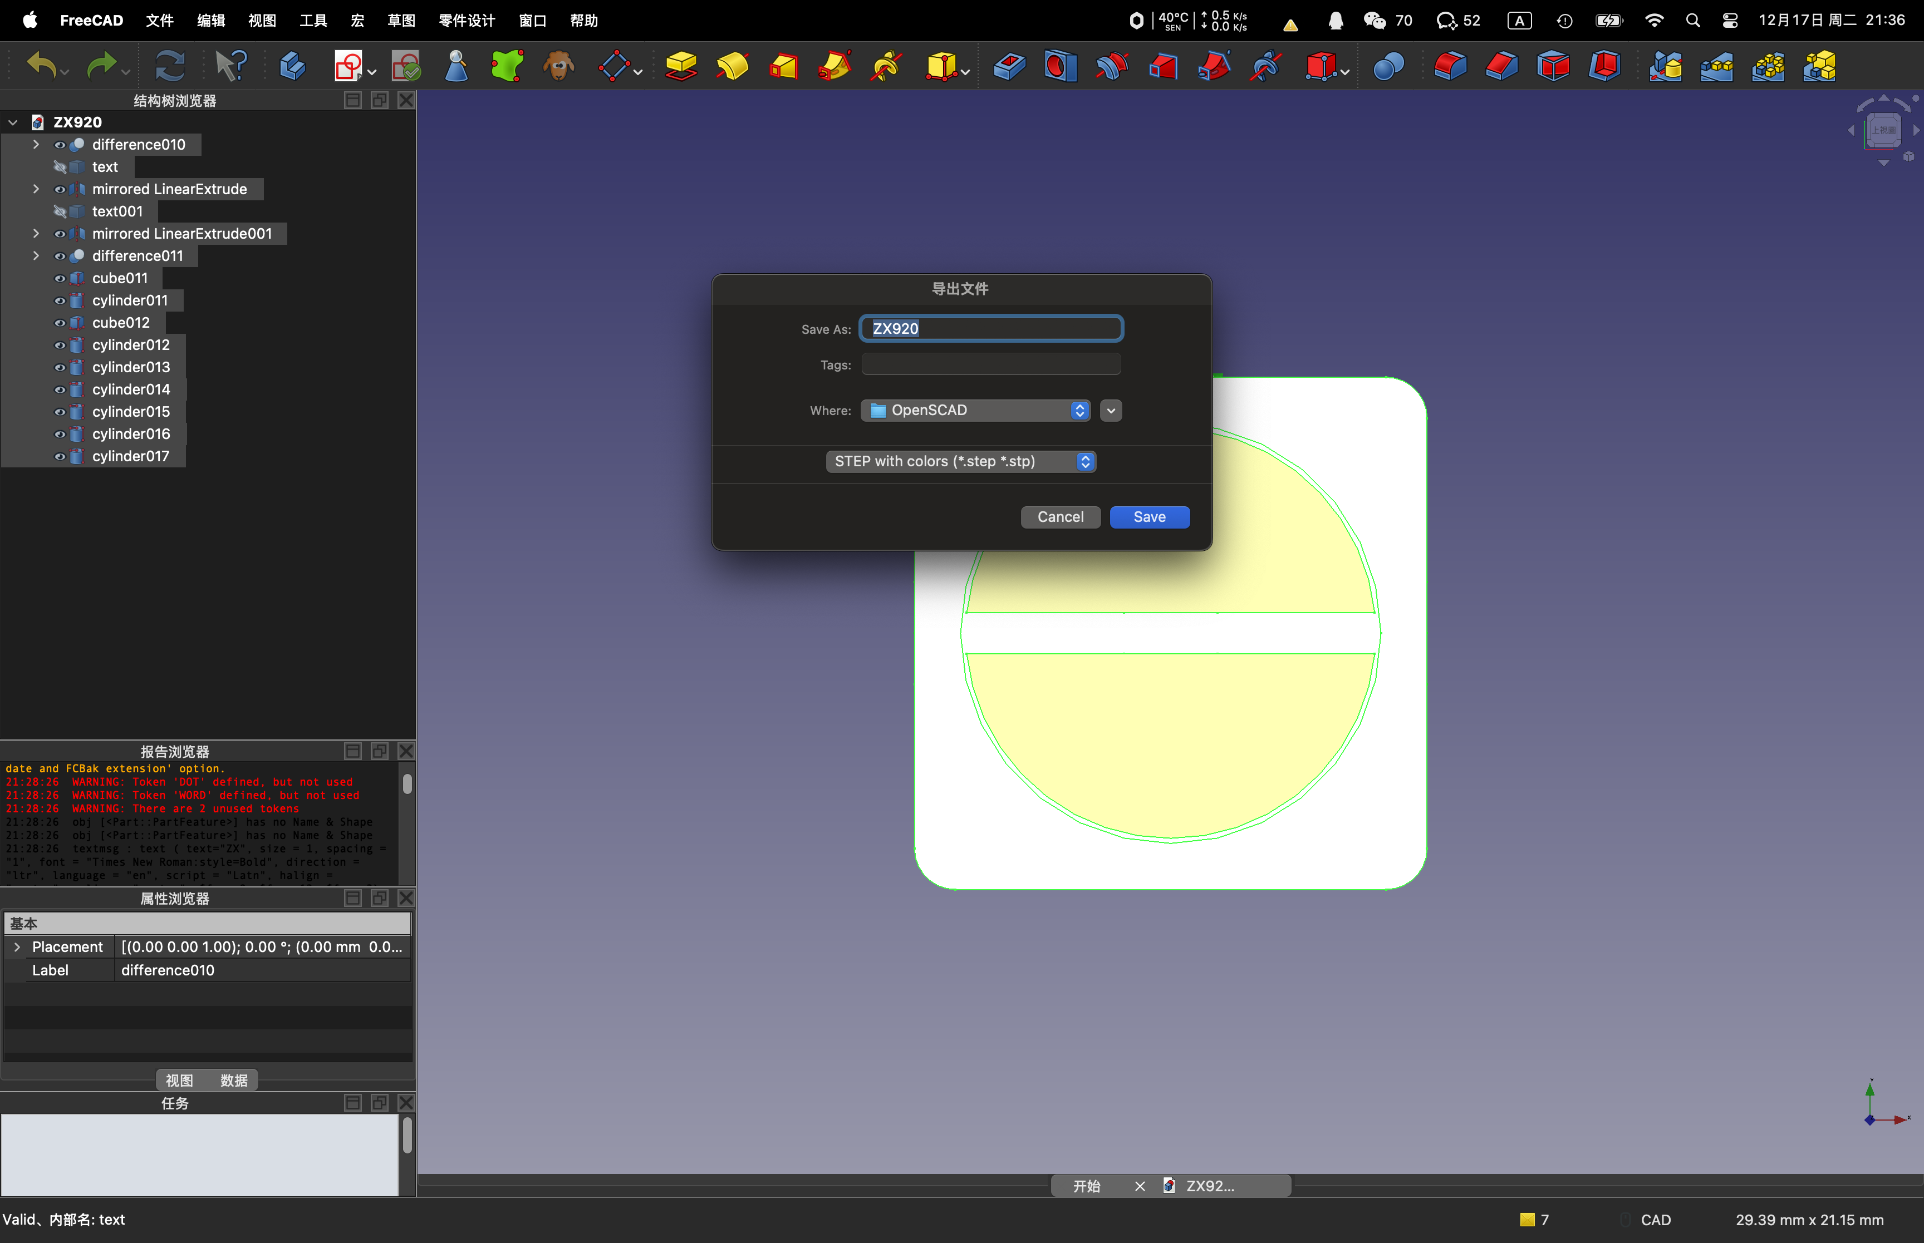The width and height of the screenshot is (1924, 1243).
Task: Open the STEP with colors format dropdown
Action: click(961, 462)
